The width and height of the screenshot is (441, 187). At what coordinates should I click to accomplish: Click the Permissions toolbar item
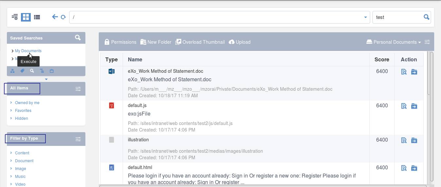120,42
